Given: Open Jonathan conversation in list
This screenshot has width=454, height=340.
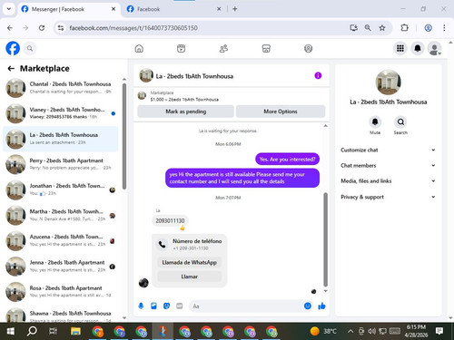Looking at the screenshot, I should pyautogui.click(x=61, y=189).
